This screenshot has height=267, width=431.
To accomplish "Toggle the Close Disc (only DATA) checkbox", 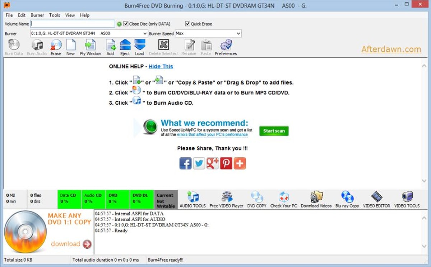I will [126, 24].
